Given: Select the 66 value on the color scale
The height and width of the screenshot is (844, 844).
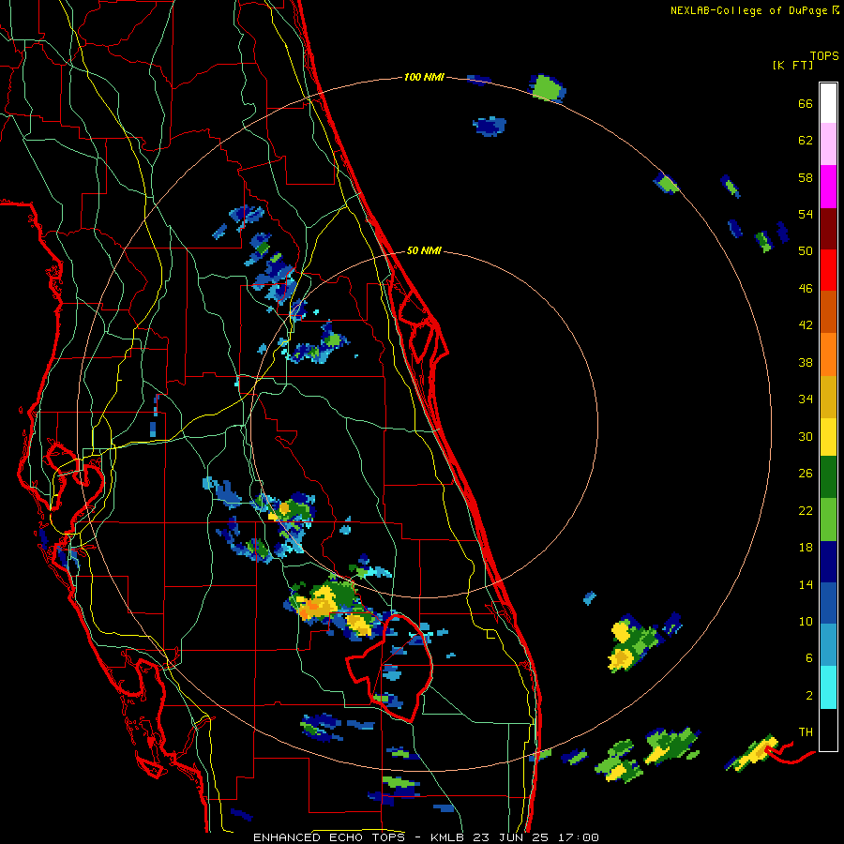Looking at the screenshot, I should [806, 103].
